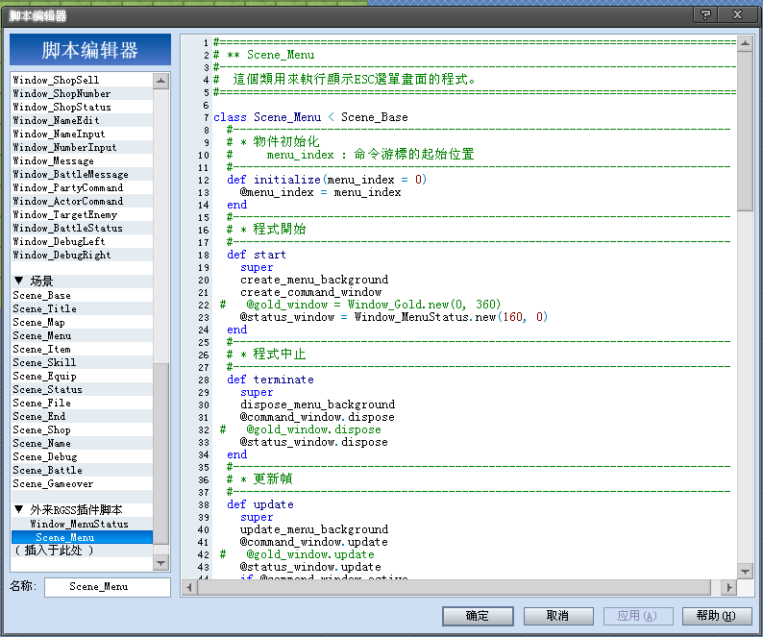Click the 应用(A) apply button
Viewport: 763px width, 637px height.
click(x=638, y=616)
